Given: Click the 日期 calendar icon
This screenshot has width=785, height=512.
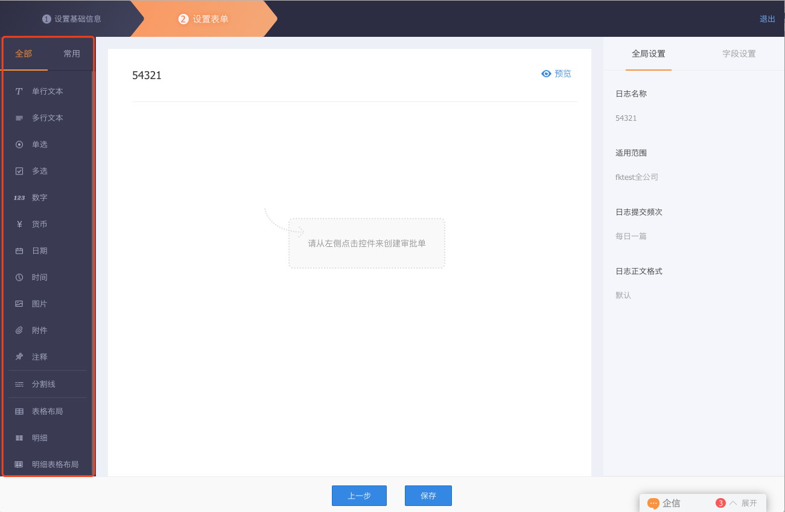Looking at the screenshot, I should 19,251.
